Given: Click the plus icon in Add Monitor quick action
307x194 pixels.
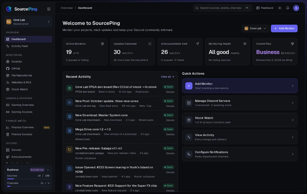Looking at the screenshot, I should click(x=189, y=86).
